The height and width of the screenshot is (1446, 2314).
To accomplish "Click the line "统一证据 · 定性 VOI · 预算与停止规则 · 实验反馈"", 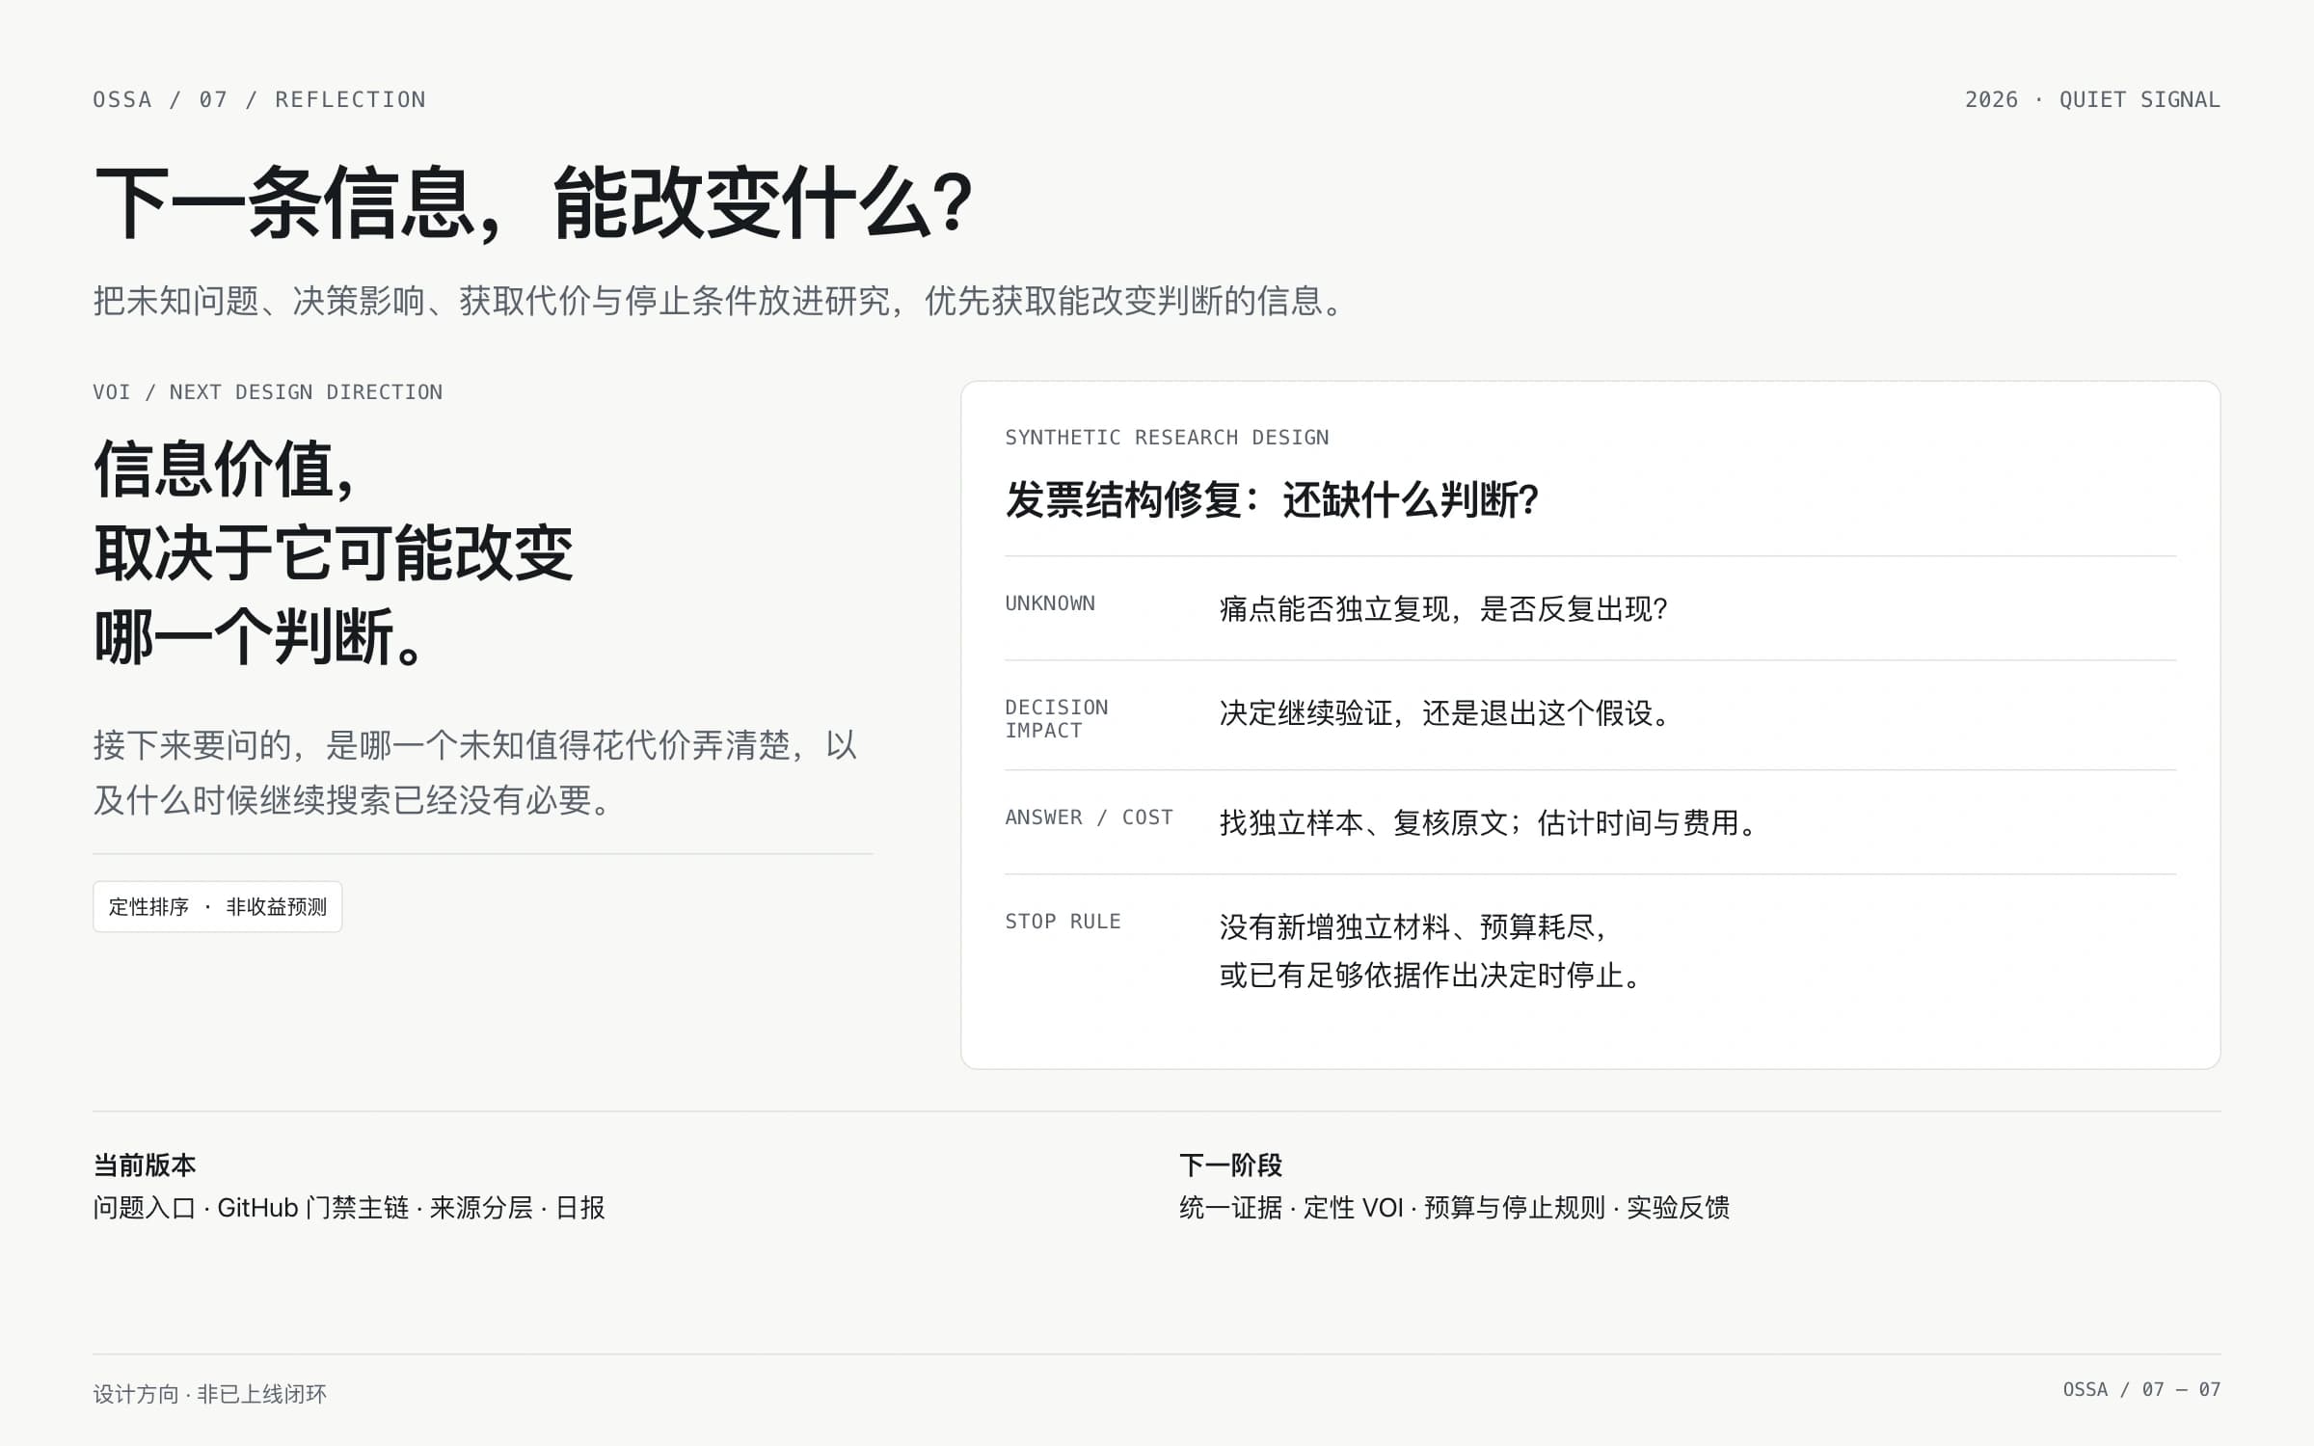I will pos(1454,1207).
